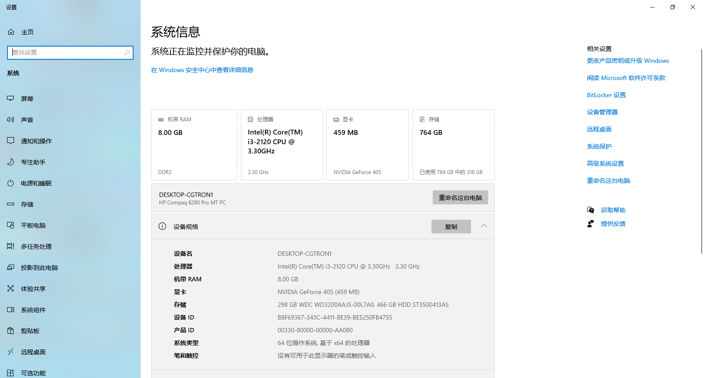The height and width of the screenshot is (378, 703).
Task: Click the Find a setting (查找设置) search field
Action: click(68, 53)
